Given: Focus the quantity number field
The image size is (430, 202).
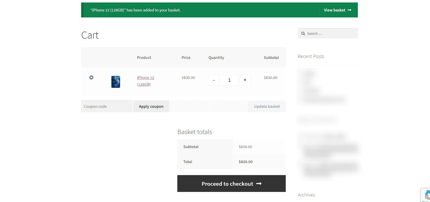Looking at the screenshot, I should point(229,80).
